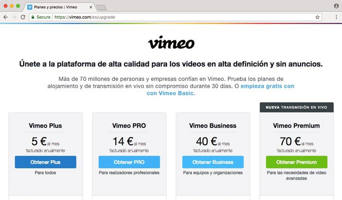Click the 'Únete a la plataforma' headline
The width and height of the screenshot is (342, 200).
[x=171, y=64]
